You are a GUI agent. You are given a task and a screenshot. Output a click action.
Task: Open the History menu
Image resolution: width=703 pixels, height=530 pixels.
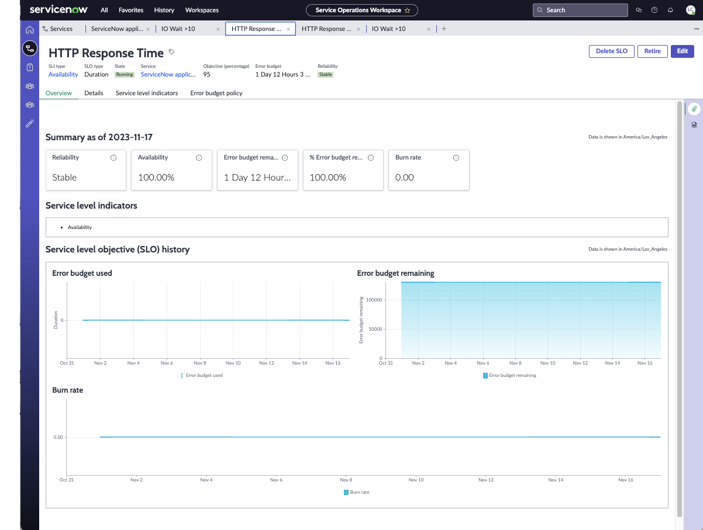point(164,10)
